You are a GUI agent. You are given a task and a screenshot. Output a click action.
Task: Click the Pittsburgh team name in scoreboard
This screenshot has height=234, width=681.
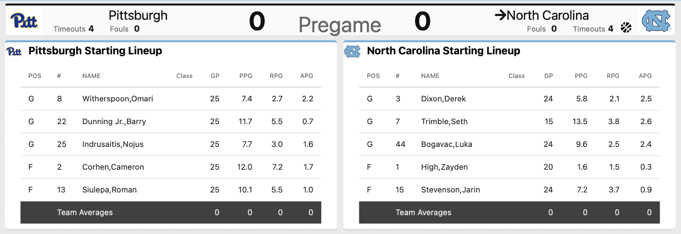(138, 15)
